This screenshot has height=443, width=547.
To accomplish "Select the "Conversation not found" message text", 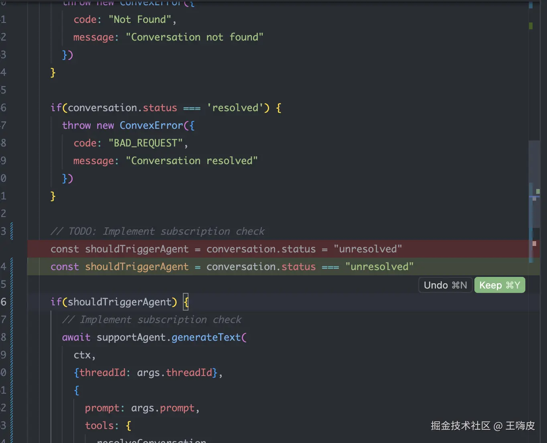I will 194,37.
